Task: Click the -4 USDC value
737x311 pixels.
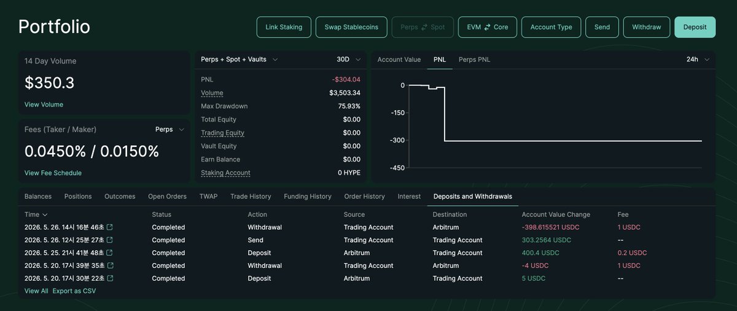Action: (x=535, y=266)
